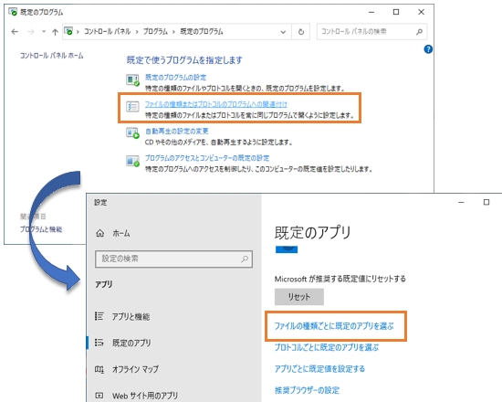The height and width of the screenshot is (402, 502).
Task: Open ファイルの種類ごとに既定のアプリを選ぶ link
Action: click(334, 326)
